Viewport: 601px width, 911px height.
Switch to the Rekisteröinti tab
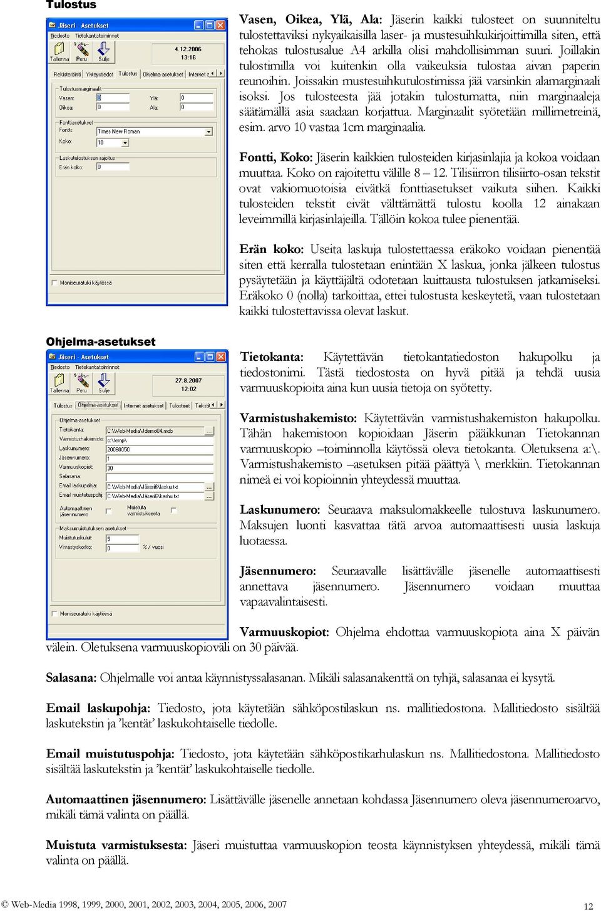click(x=67, y=75)
